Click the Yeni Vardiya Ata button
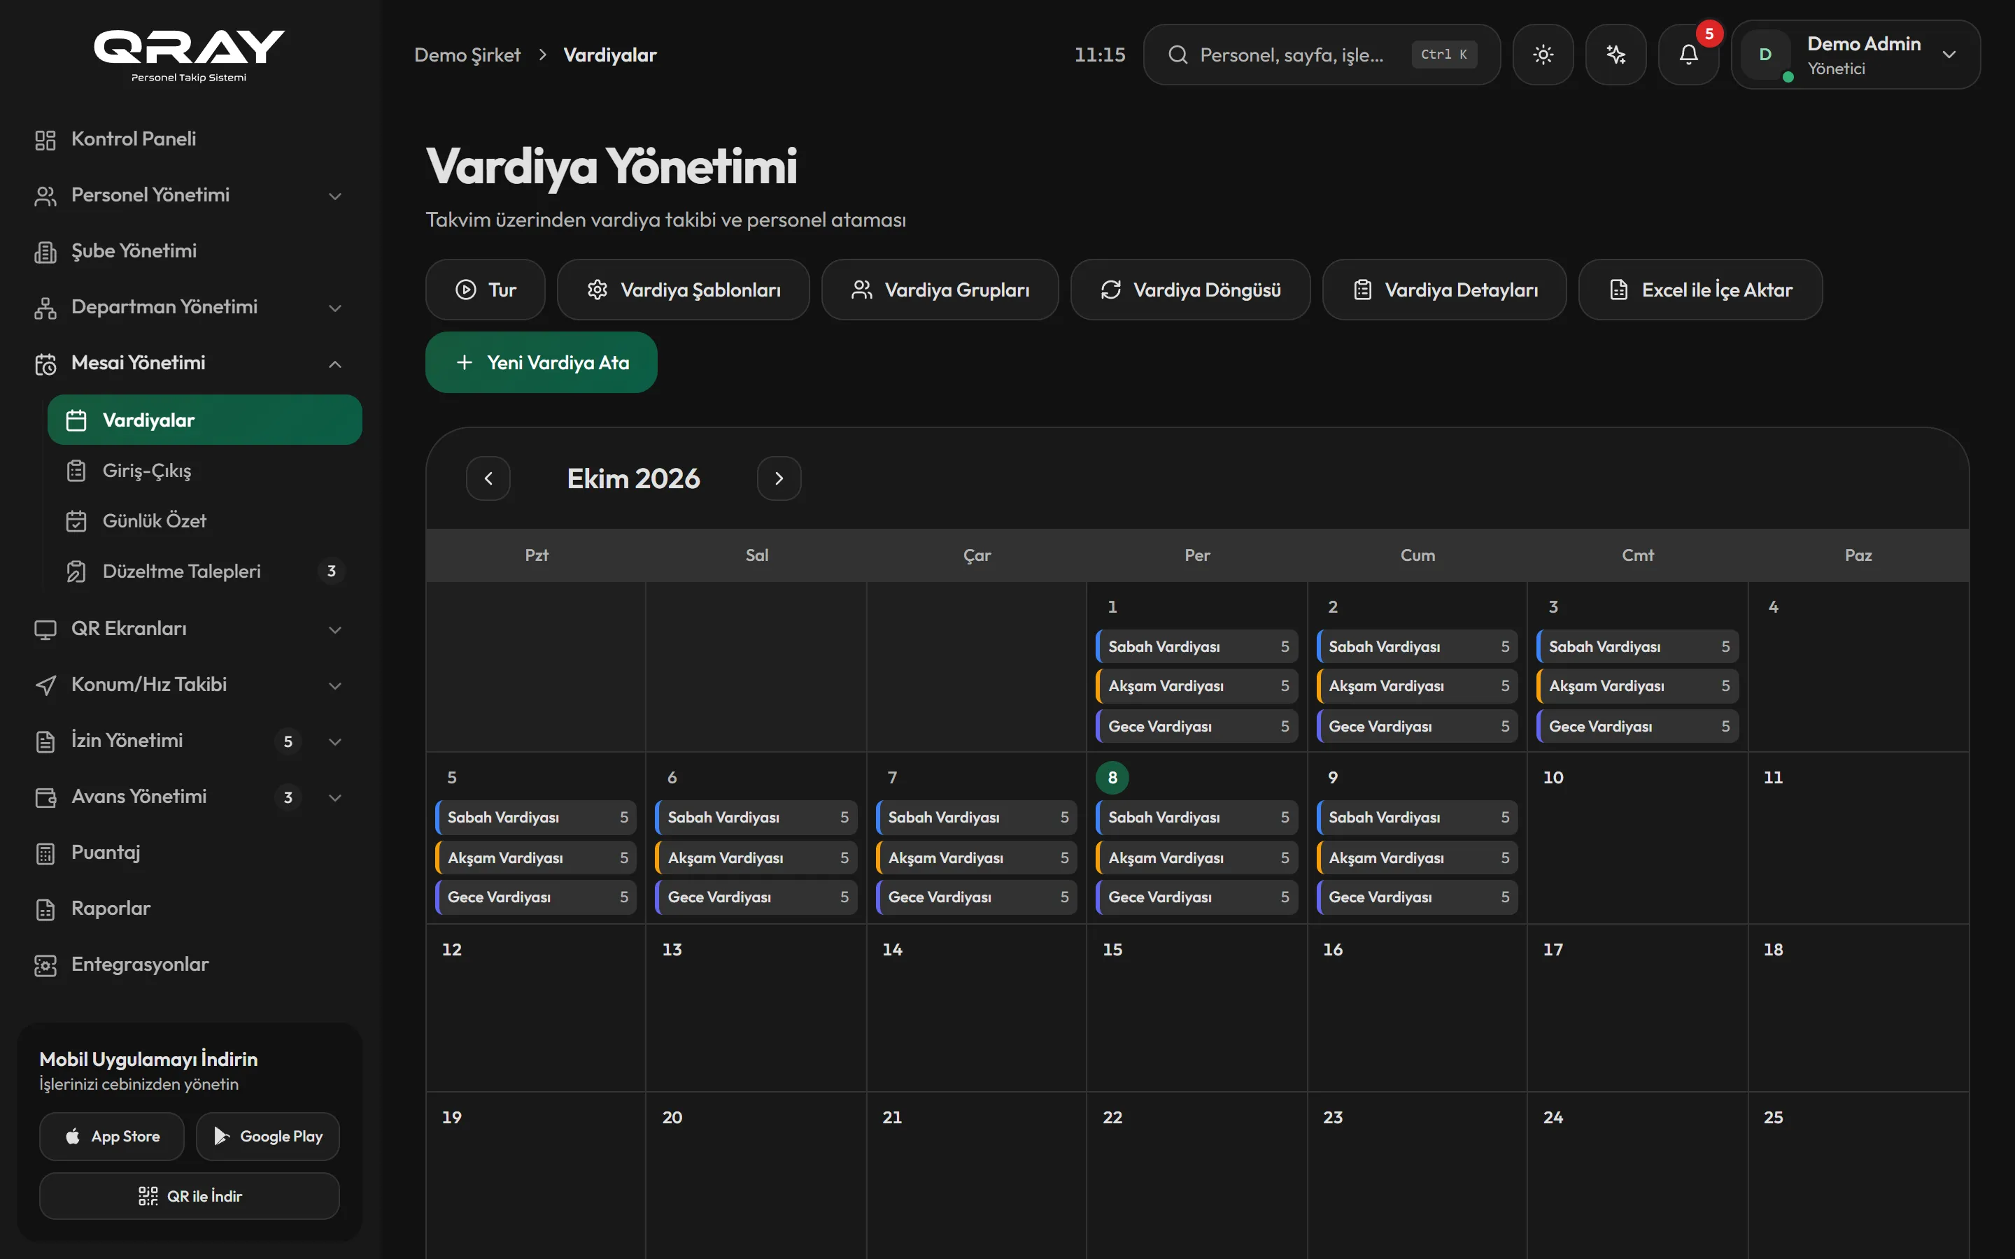This screenshot has height=1259, width=2015. pos(542,362)
